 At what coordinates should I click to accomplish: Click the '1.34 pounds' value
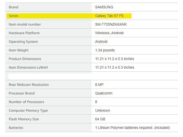point(105,50)
